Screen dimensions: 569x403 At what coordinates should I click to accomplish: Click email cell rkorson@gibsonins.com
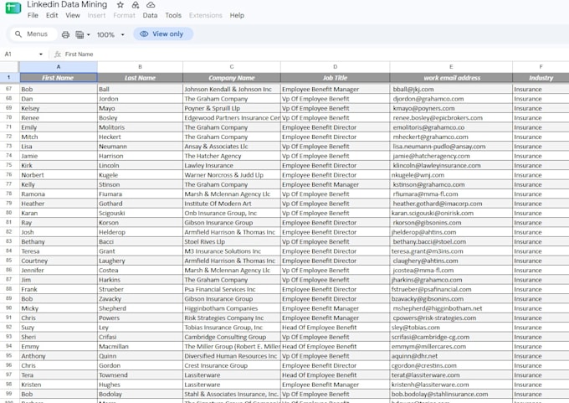[x=451, y=222]
